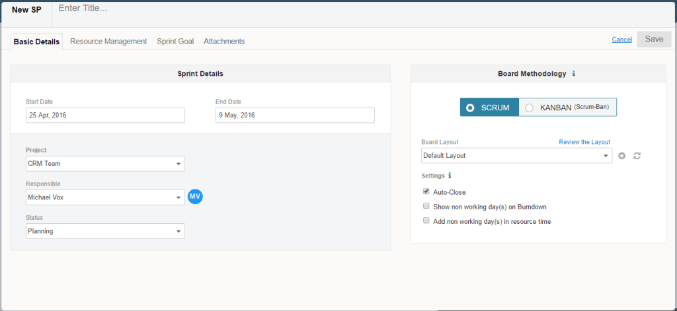677x311 pixels.
Task: Expand the Board Layout dropdown
Action: click(516, 156)
